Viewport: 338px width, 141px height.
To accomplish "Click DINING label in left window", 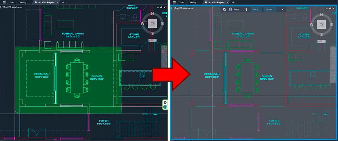I will tap(97, 78).
